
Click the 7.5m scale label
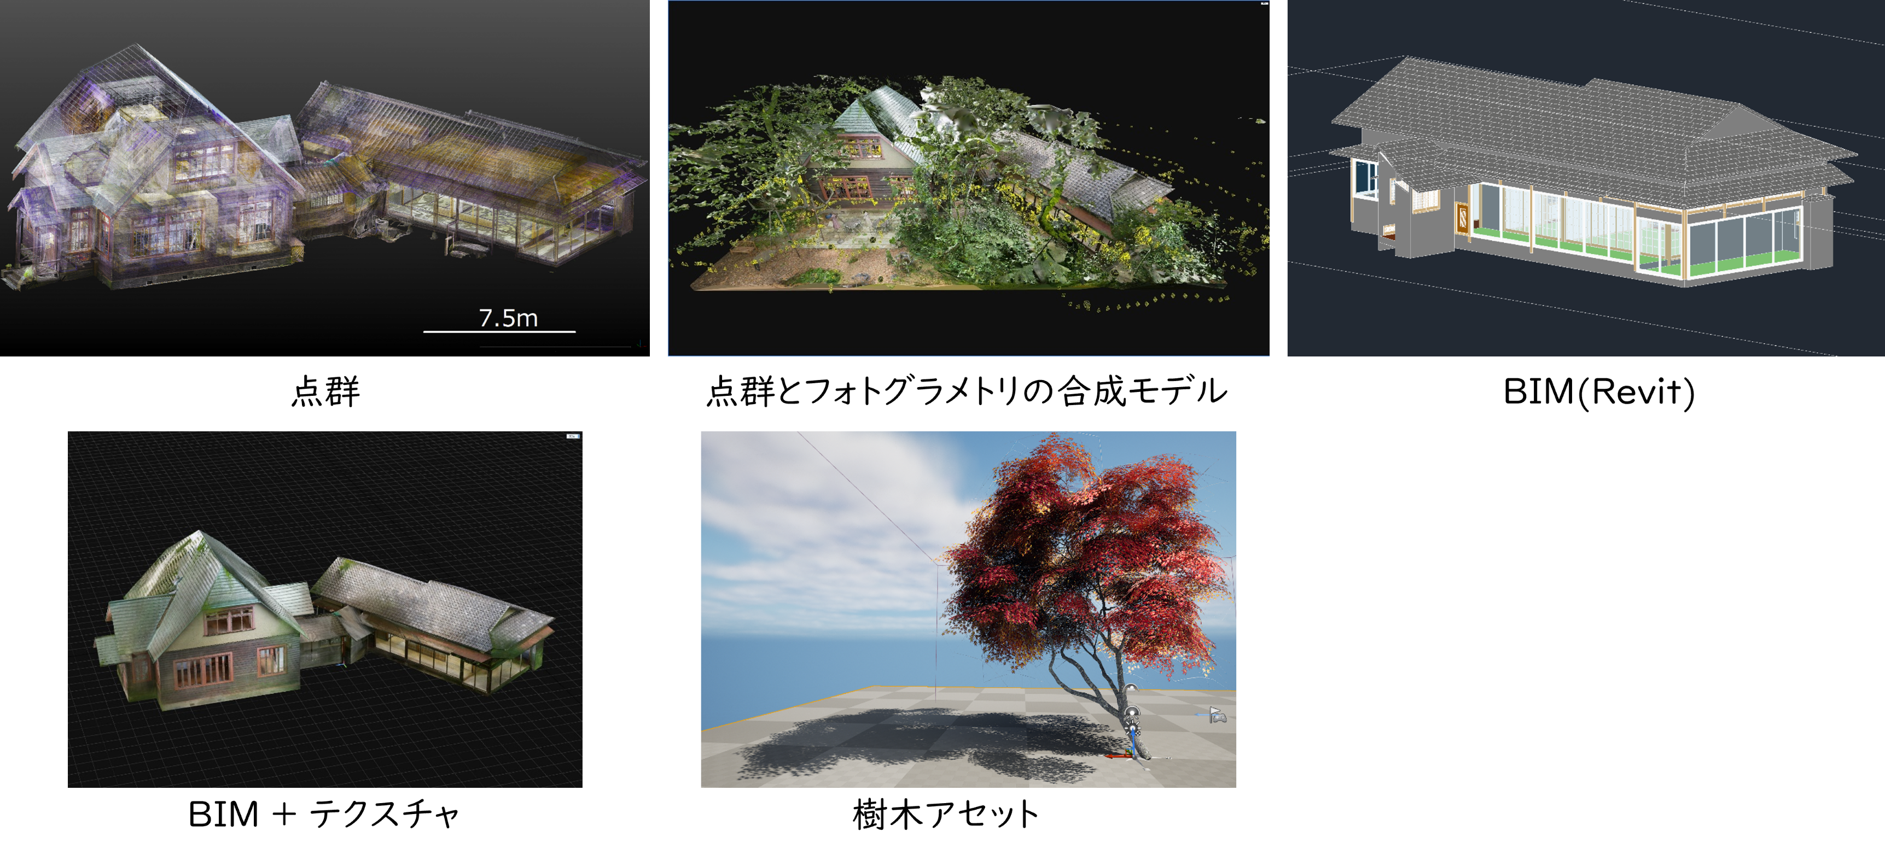point(508,318)
